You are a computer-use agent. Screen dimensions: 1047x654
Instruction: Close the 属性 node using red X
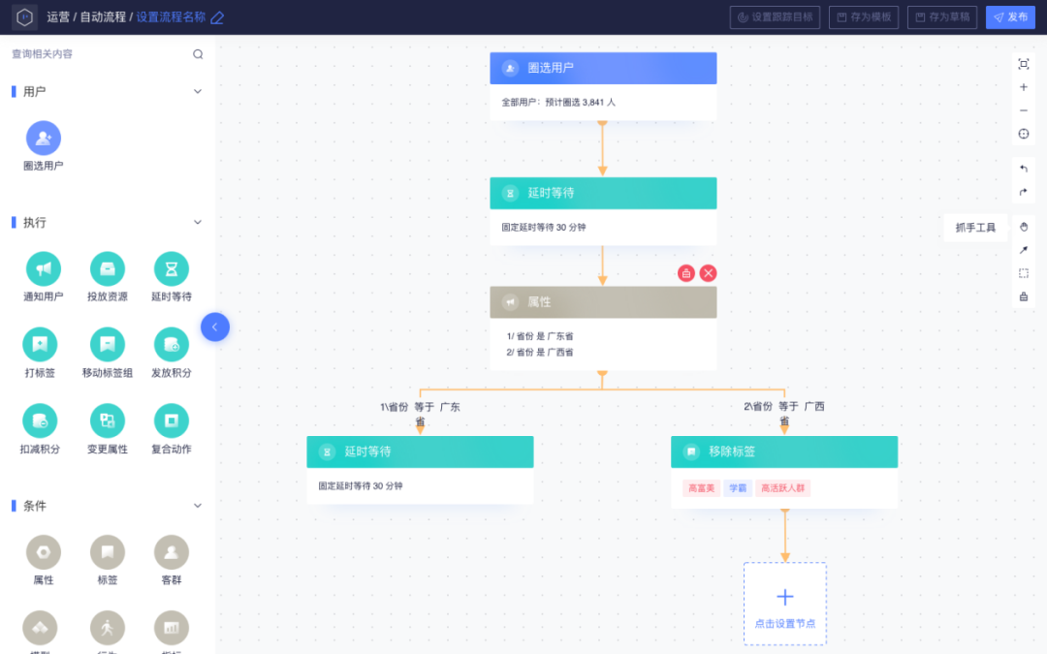(x=709, y=273)
